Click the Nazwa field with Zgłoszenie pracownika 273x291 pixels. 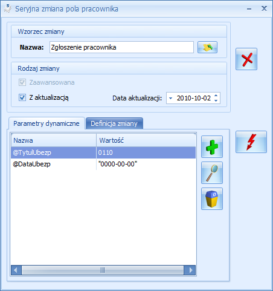[x=121, y=47]
